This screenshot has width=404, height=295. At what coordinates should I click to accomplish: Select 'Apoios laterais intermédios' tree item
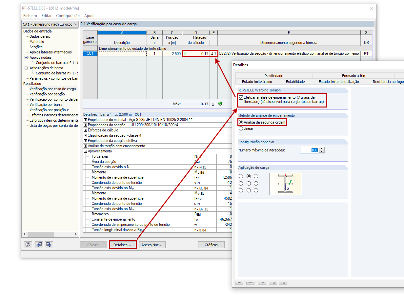[x=51, y=52]
